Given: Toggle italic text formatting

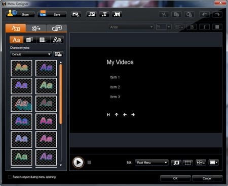Looking at the screenshot, I should pyautogui.click(x=205, y=27).
